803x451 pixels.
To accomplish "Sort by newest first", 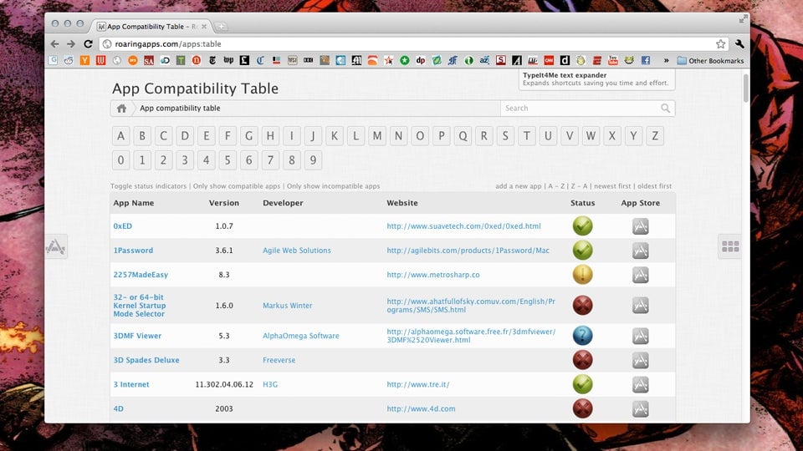I will 612,186.
